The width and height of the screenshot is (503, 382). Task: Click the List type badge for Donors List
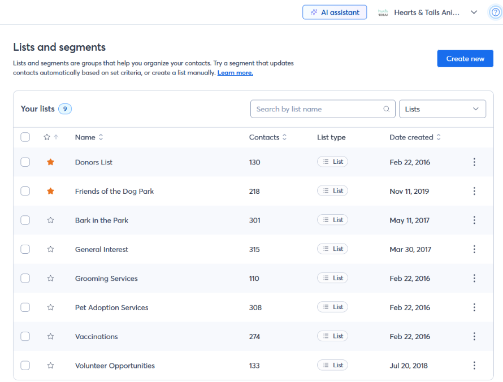click(332, 162)
